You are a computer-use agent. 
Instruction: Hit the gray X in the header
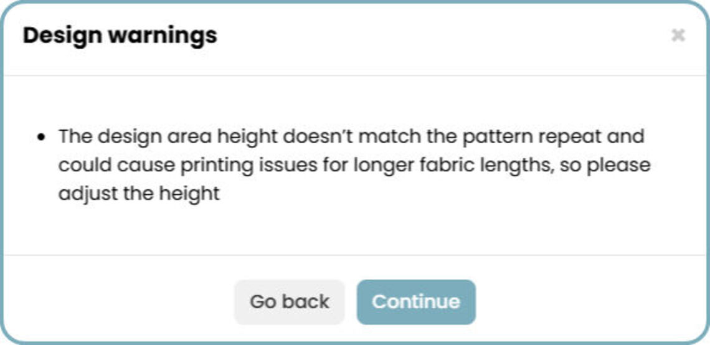(x=678, y=35)
